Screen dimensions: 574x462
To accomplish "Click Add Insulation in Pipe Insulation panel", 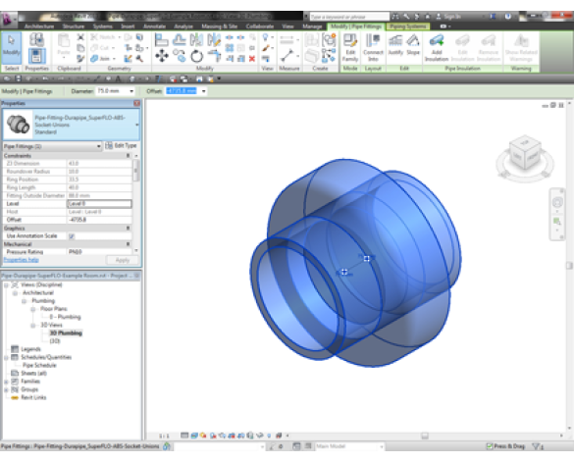I will (437, 48).
